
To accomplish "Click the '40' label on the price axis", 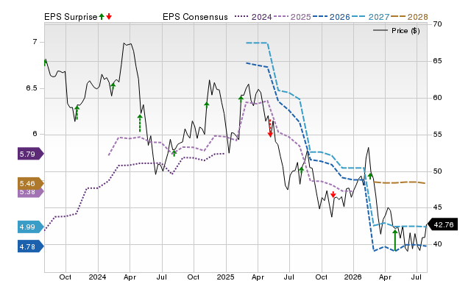I will pyautogui.click(x=438, y=244).
